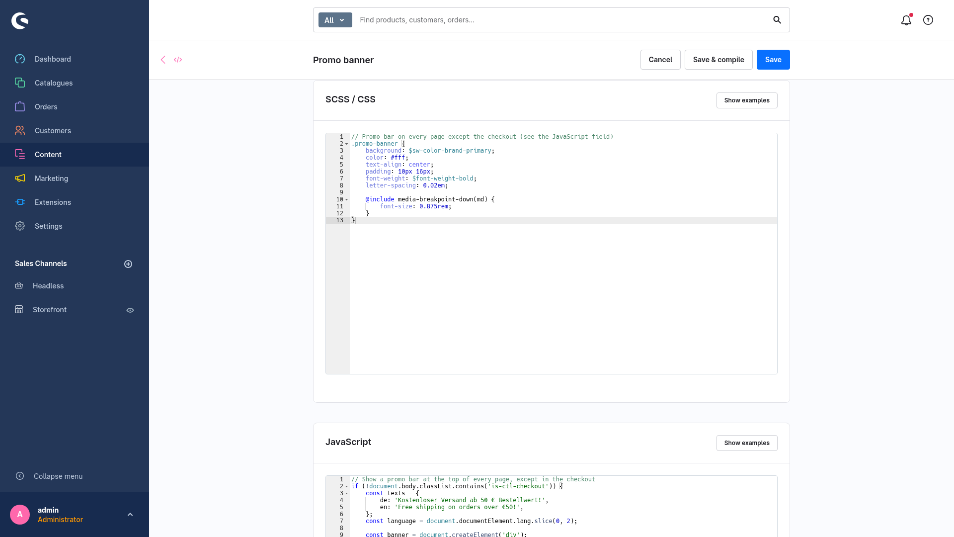Fold SCSS line 10 include block
This screenshot has height=537, width=954.
click(x=346, y=200)
